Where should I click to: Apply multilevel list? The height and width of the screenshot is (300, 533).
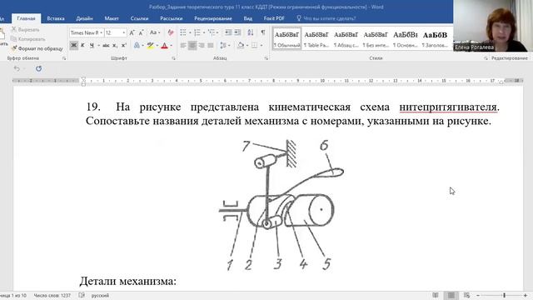212,32
